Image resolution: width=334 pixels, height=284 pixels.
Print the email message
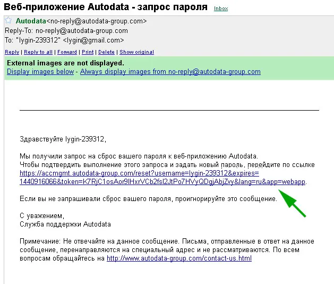(x=88, y=52)
